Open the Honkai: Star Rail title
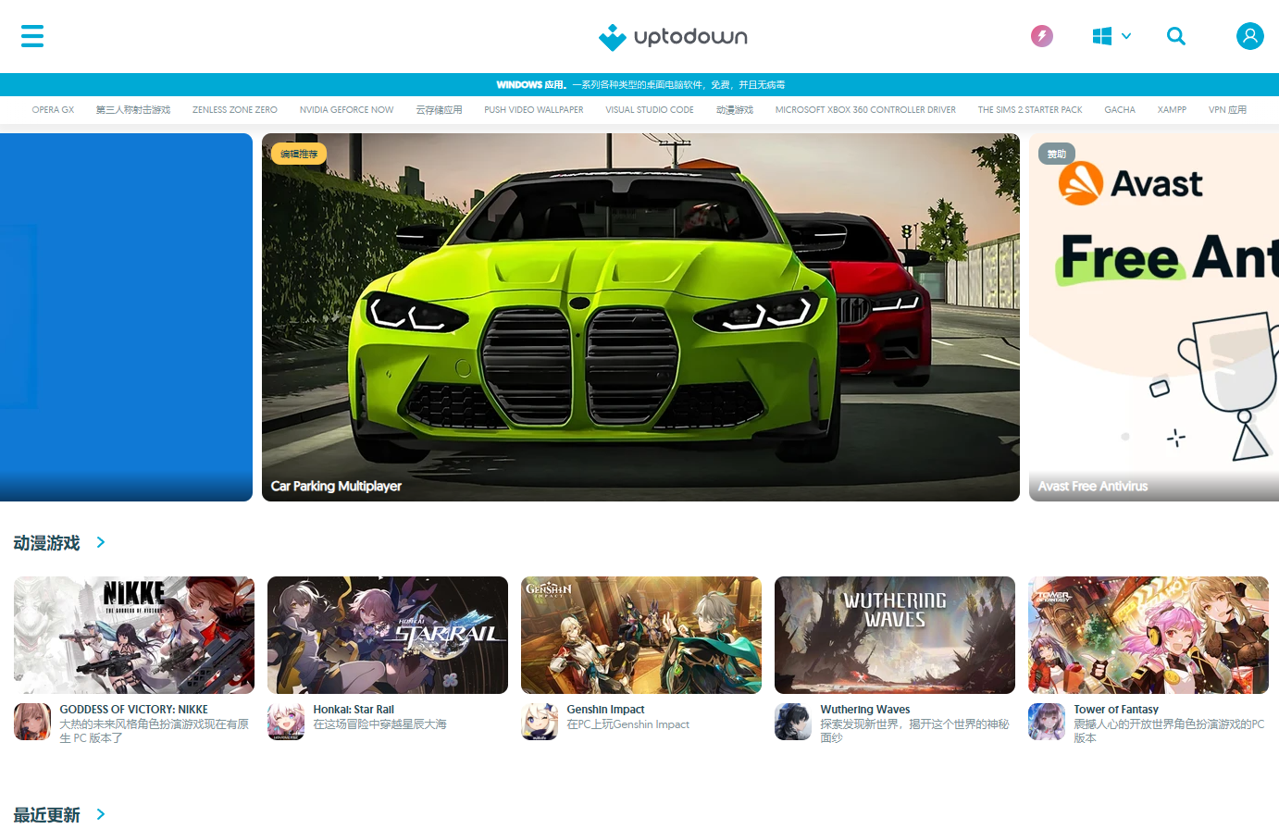Viewport: 1279px width, 829px height. coord(354,710)
